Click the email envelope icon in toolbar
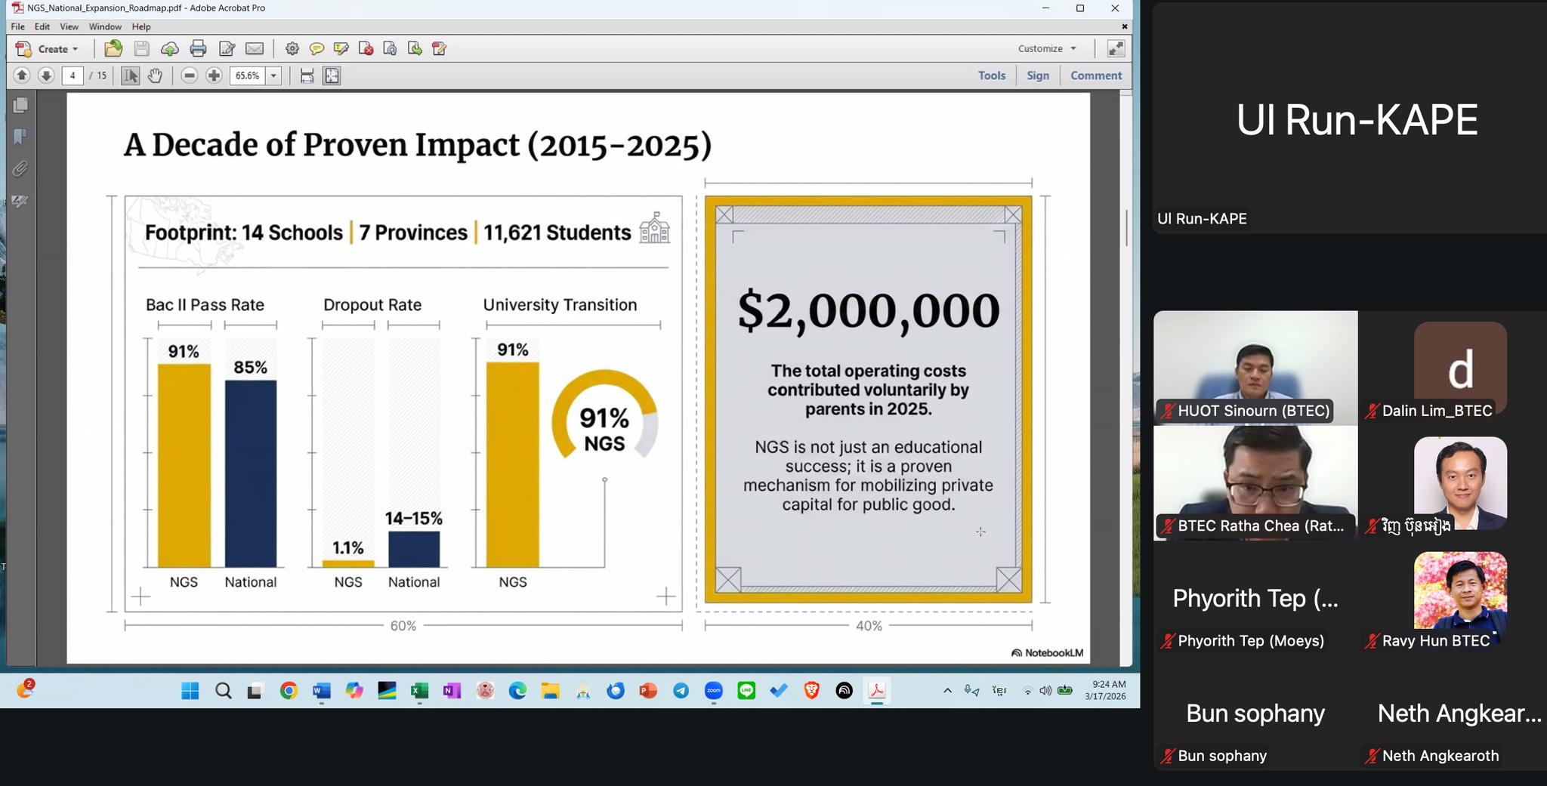Viewport: 1547px width, 786px height. pyautogui.click(x=255, y=49)
